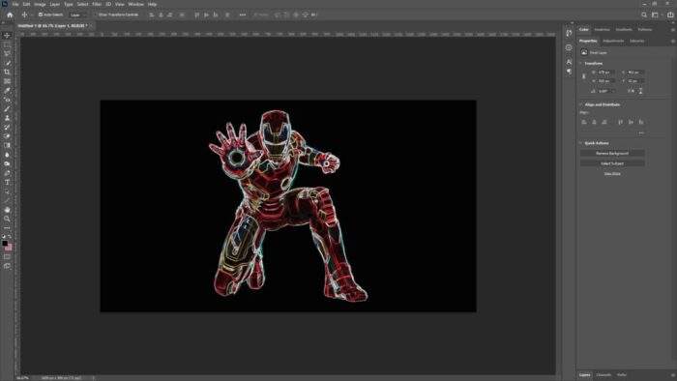Select the Brush tool
The width and height of the screenshot is (677, 381).
coord(7,108)
